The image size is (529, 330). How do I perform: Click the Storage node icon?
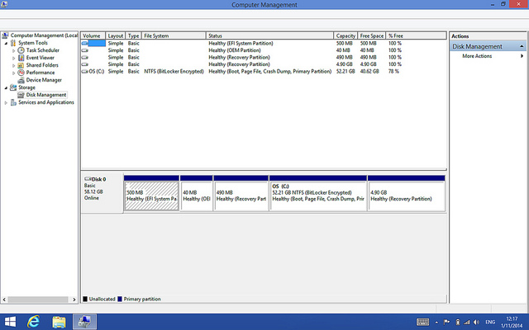pos(13,87)
